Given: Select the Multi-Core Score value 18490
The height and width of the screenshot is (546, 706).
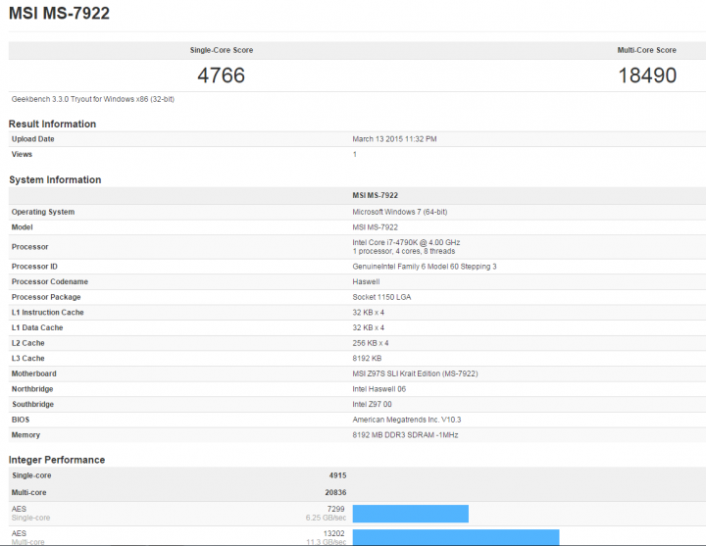Looking at the screenshot, I should coord(647,75).
